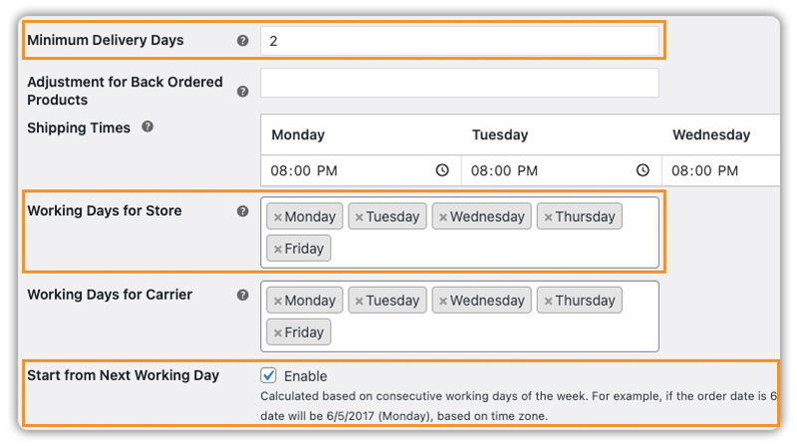Remove Tuesday from Working Days for Store

pos(359,217)
